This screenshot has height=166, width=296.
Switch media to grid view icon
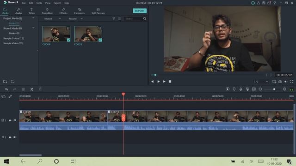pos(120,18)
